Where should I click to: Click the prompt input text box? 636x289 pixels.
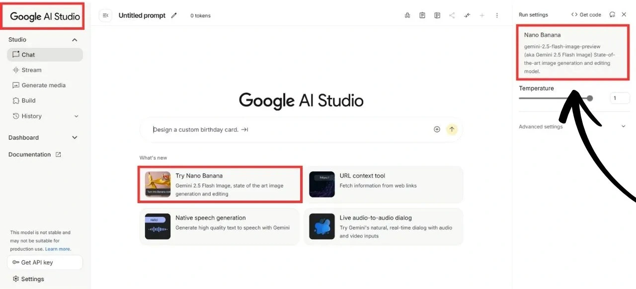[301, 130]
